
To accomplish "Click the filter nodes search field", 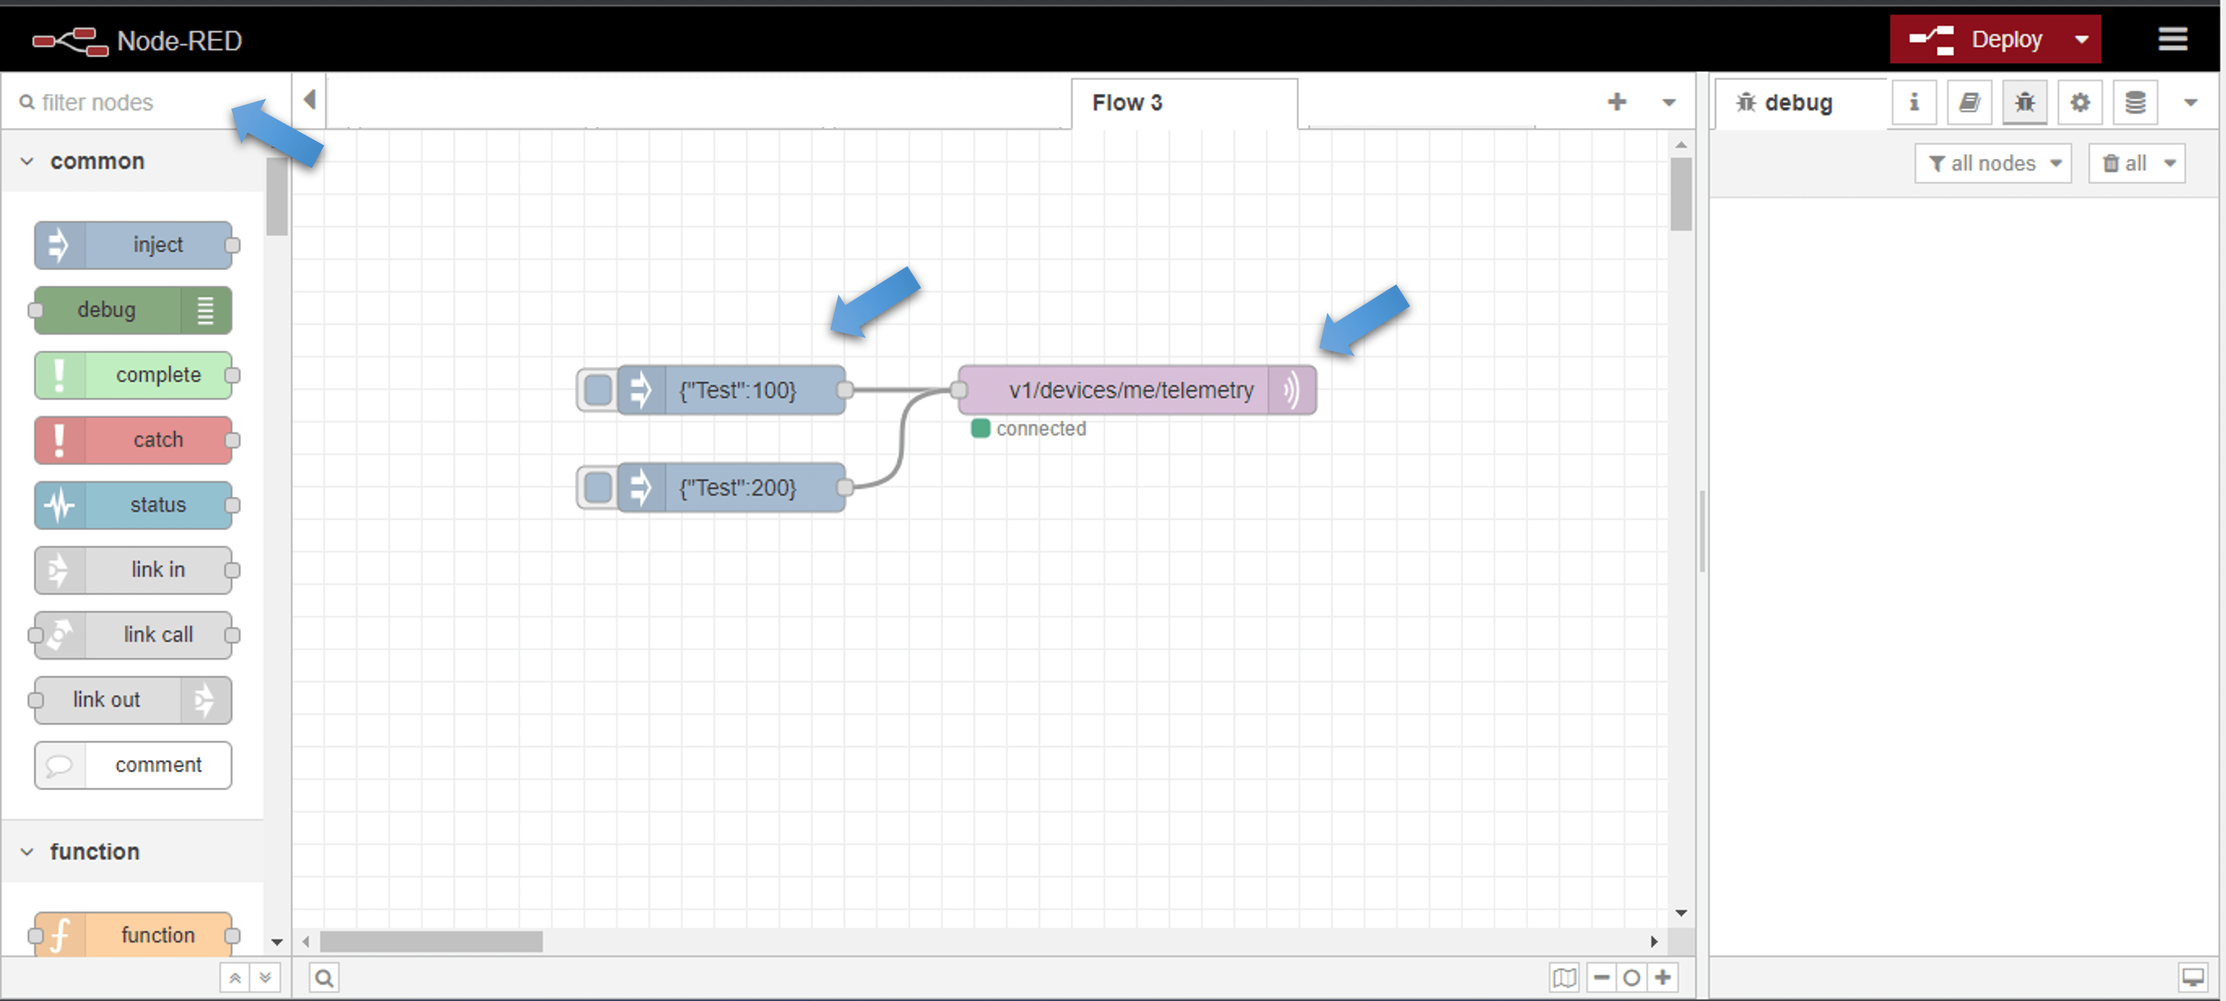I will 130,103.
